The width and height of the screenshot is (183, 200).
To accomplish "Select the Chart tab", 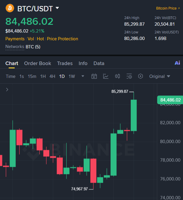I will (x=12, y=63).
